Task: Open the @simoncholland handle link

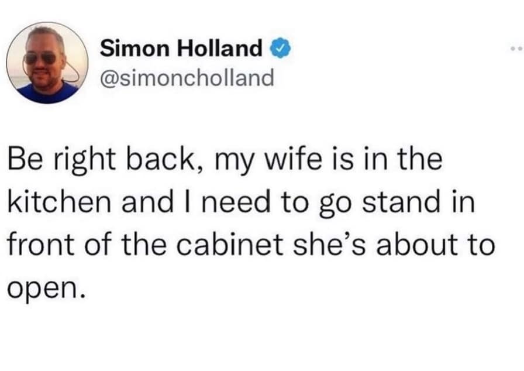Action: (187, 77)
